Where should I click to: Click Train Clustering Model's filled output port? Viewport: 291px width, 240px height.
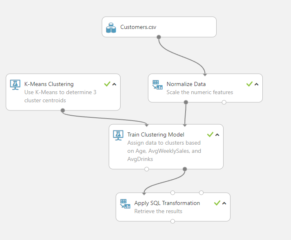click(185, 169)
